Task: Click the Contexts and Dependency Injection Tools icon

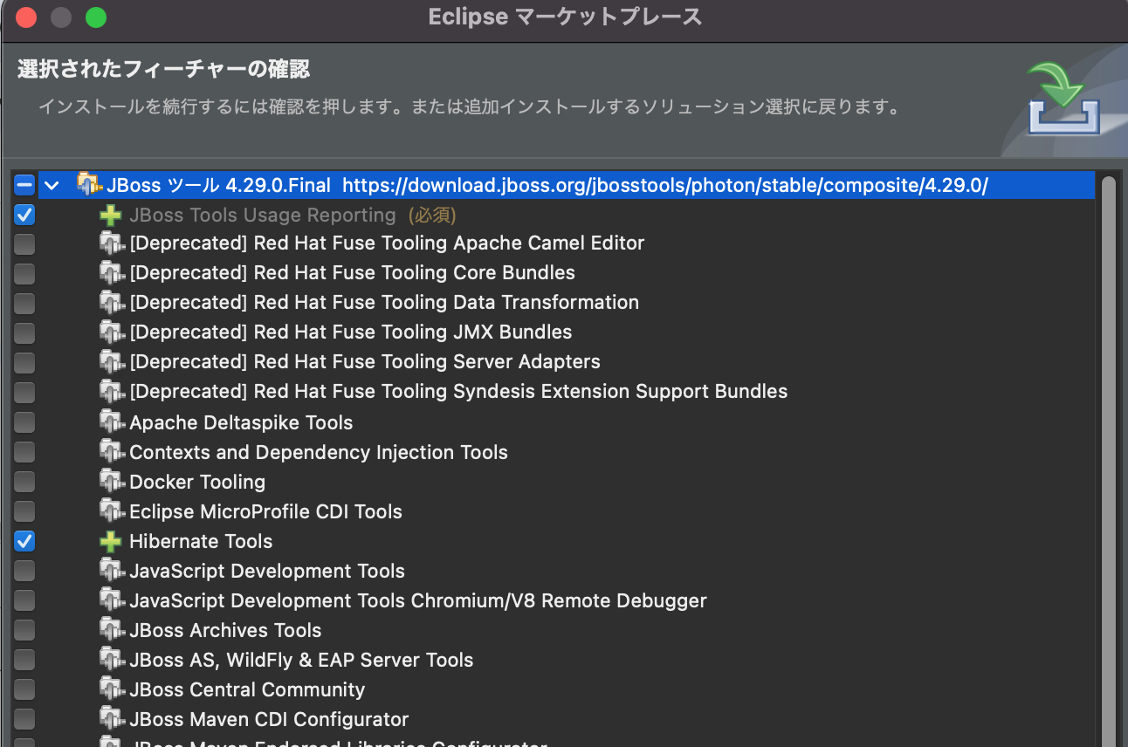Action: click(x=111, y=451)
